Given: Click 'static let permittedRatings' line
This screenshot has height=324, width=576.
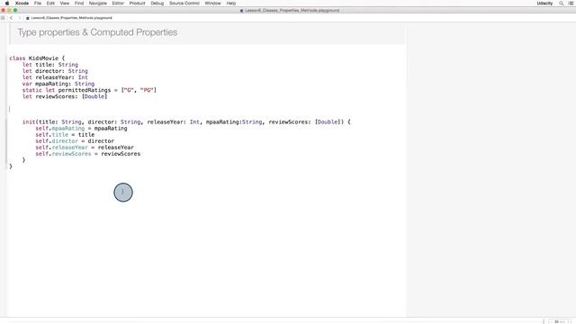Looking at the screenshot, I should 89,90.
